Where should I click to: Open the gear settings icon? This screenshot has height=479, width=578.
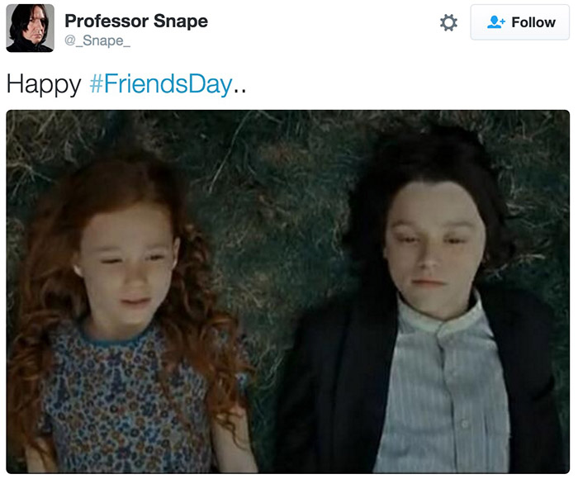coord(448,23)
